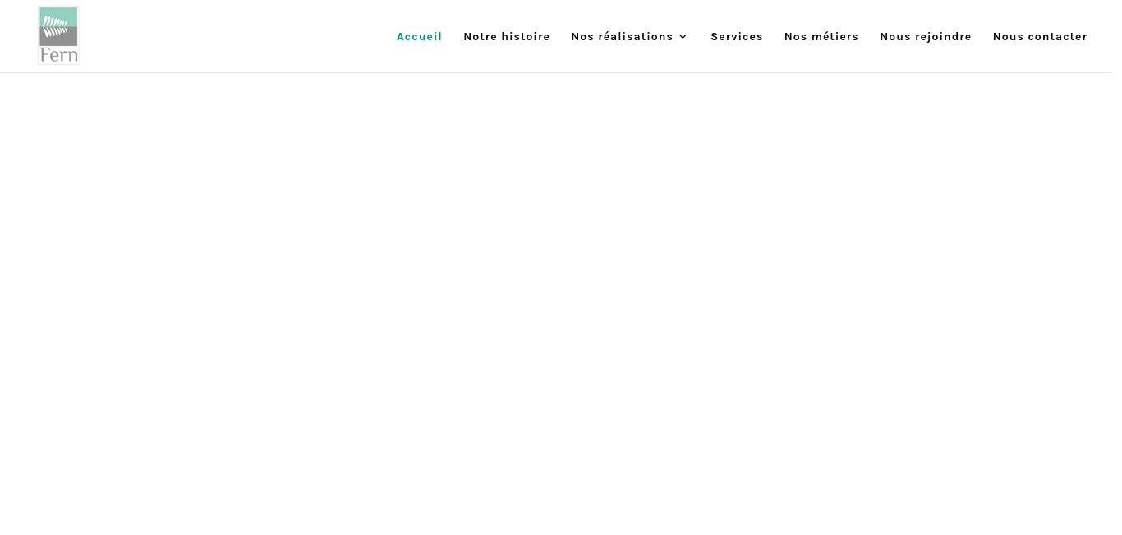The height and width of the screenshot is (535, 1122).
Task: Open the Nos réalisations submenu
Action: tap(622, 37)
